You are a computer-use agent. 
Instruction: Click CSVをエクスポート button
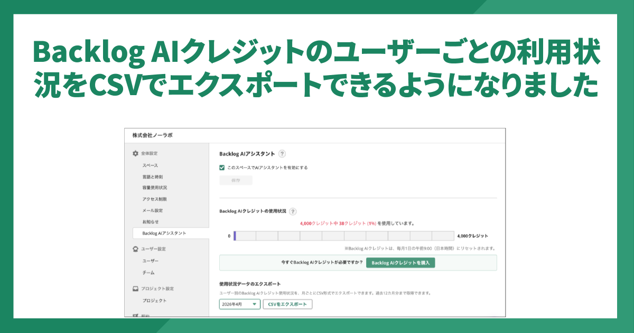pos(287,304)
